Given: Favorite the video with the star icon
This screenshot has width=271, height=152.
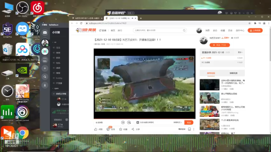Looking at the screenshot, I should [121, 129].
